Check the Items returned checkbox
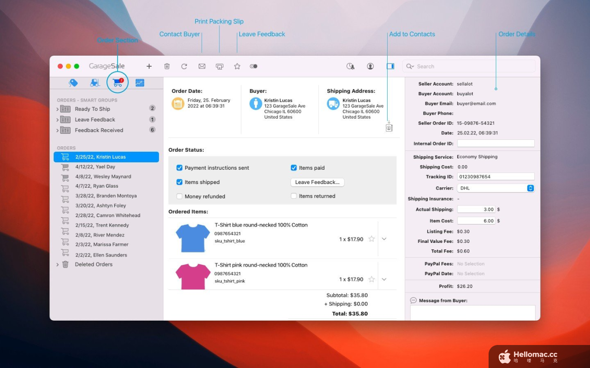Screen dimensions: 590x368 [x=294, y=196]
